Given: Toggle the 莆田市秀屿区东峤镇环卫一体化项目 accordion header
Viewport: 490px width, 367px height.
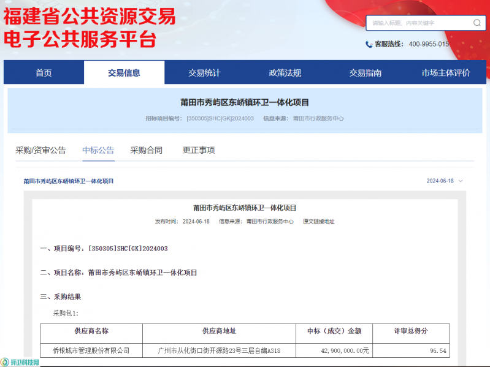Looking at the screenshot, I should 69,181.
